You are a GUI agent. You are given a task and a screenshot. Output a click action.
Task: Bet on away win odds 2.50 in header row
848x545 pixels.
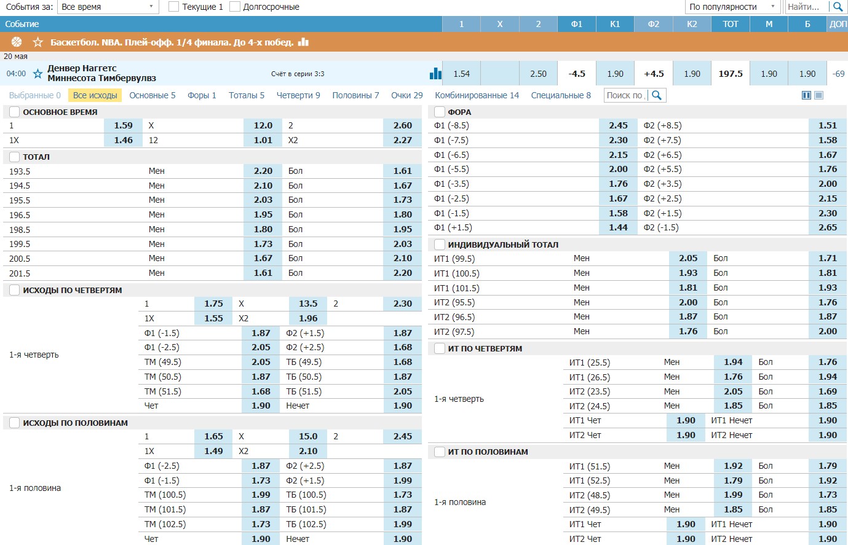tap(538, 74)
